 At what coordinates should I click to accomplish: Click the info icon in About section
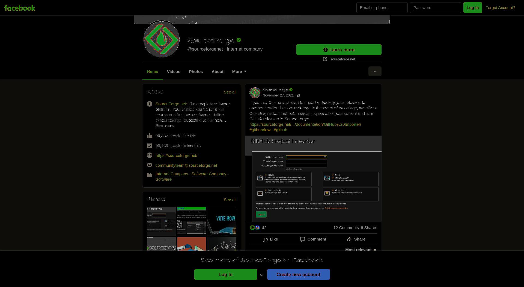point(150,104)
